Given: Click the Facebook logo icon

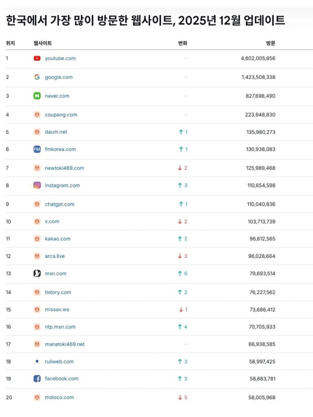Looking at the screenshot, I should click(37, 378).
